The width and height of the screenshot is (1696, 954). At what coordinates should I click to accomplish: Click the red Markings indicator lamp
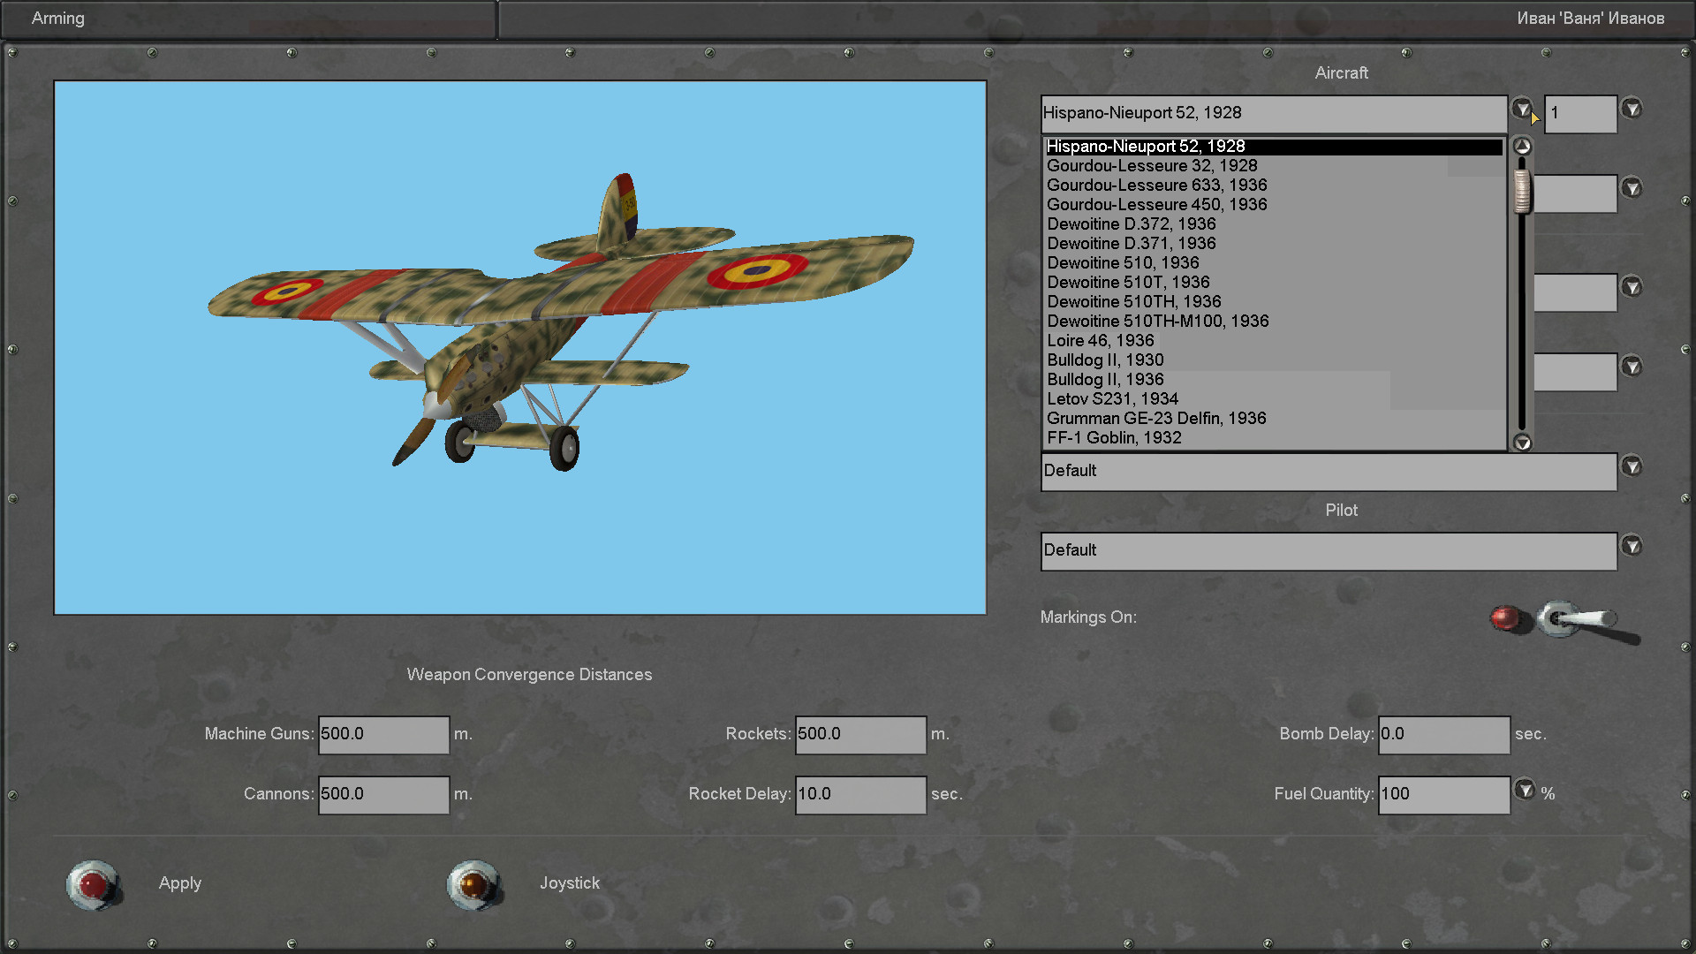1507,617
